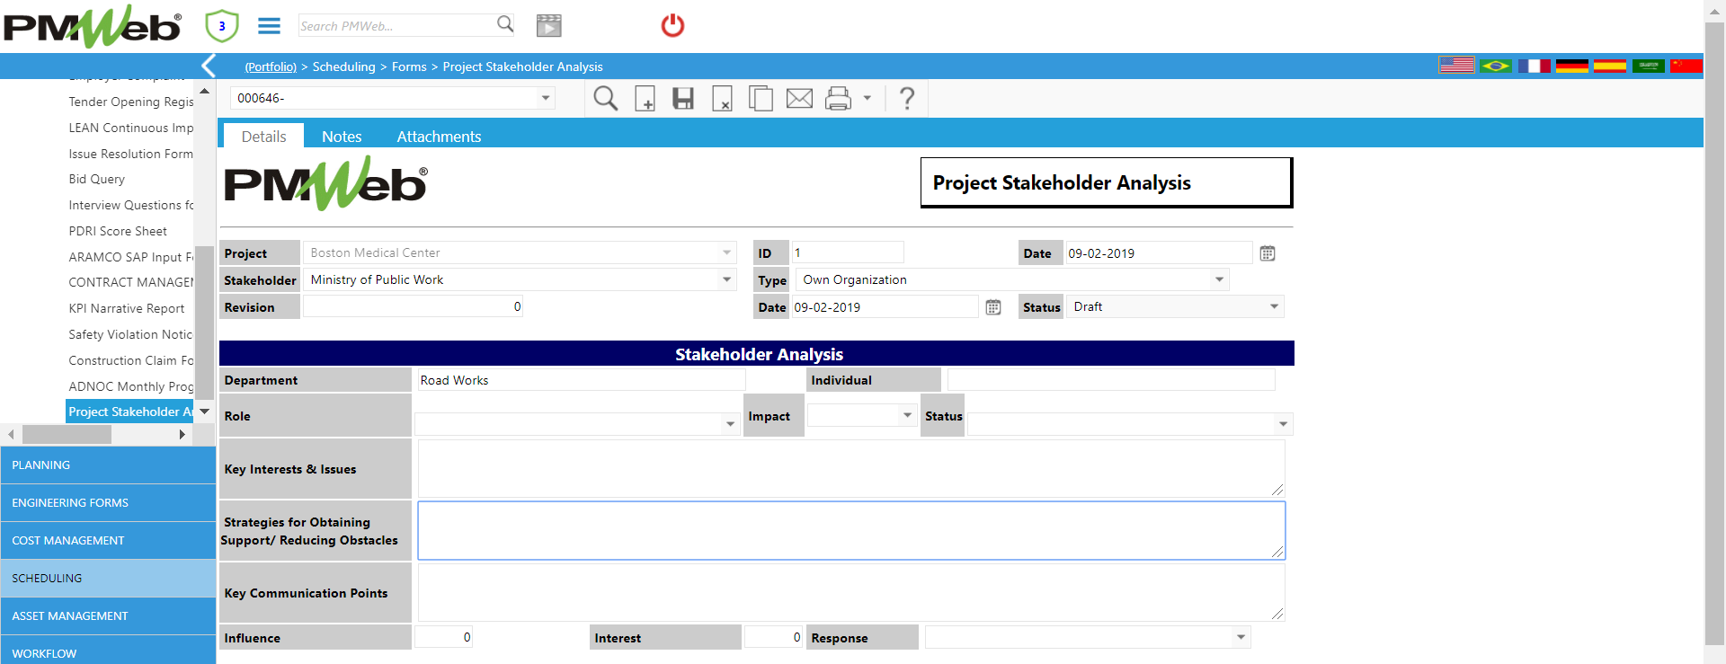Screen dimensions: 1726x664
Task: Click the red power logout icon
Action: (x=672, y=25)
